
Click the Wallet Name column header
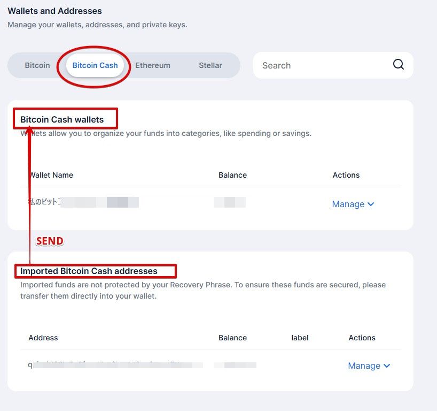pyautogui.click(x=51, y=175)
